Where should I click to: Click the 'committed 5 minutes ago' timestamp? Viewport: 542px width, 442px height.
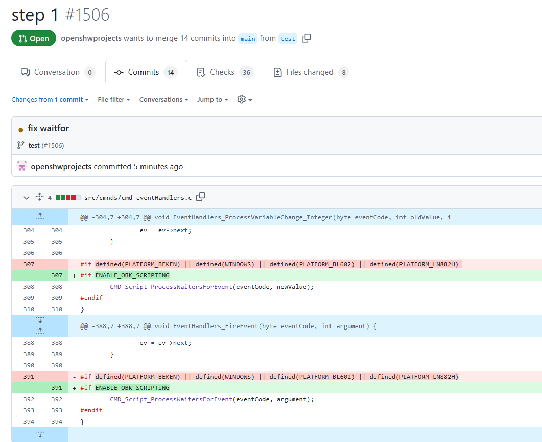coord(138,167)
